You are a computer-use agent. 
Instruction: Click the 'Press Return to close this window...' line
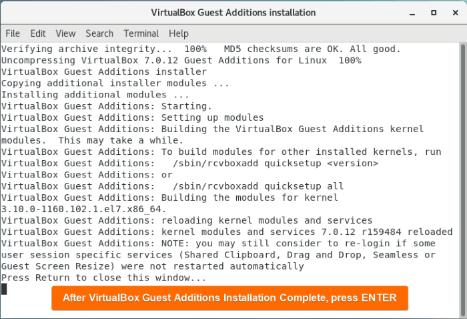pyautogui.click(x=103, y=278)
